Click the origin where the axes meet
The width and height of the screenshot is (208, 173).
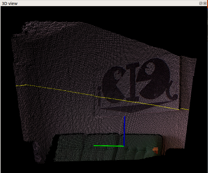[124, 146]
